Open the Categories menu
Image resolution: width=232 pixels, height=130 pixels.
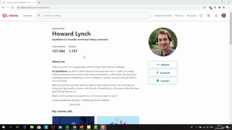click(x=28, y=16)
